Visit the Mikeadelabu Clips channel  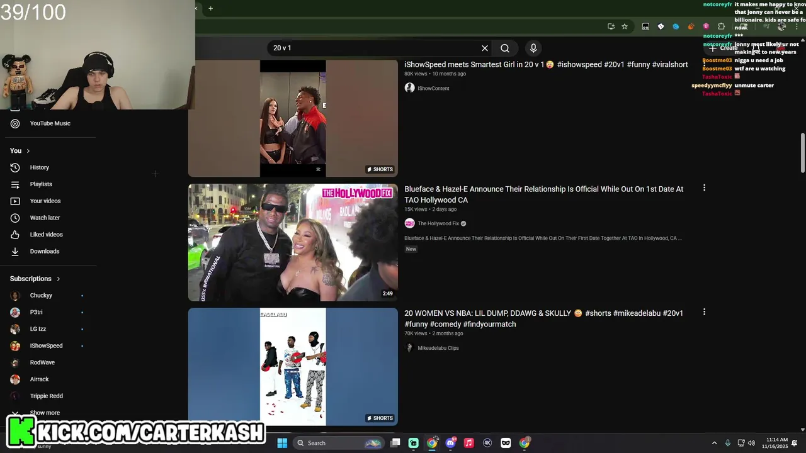pyautogui.click(x=438, y=348)
